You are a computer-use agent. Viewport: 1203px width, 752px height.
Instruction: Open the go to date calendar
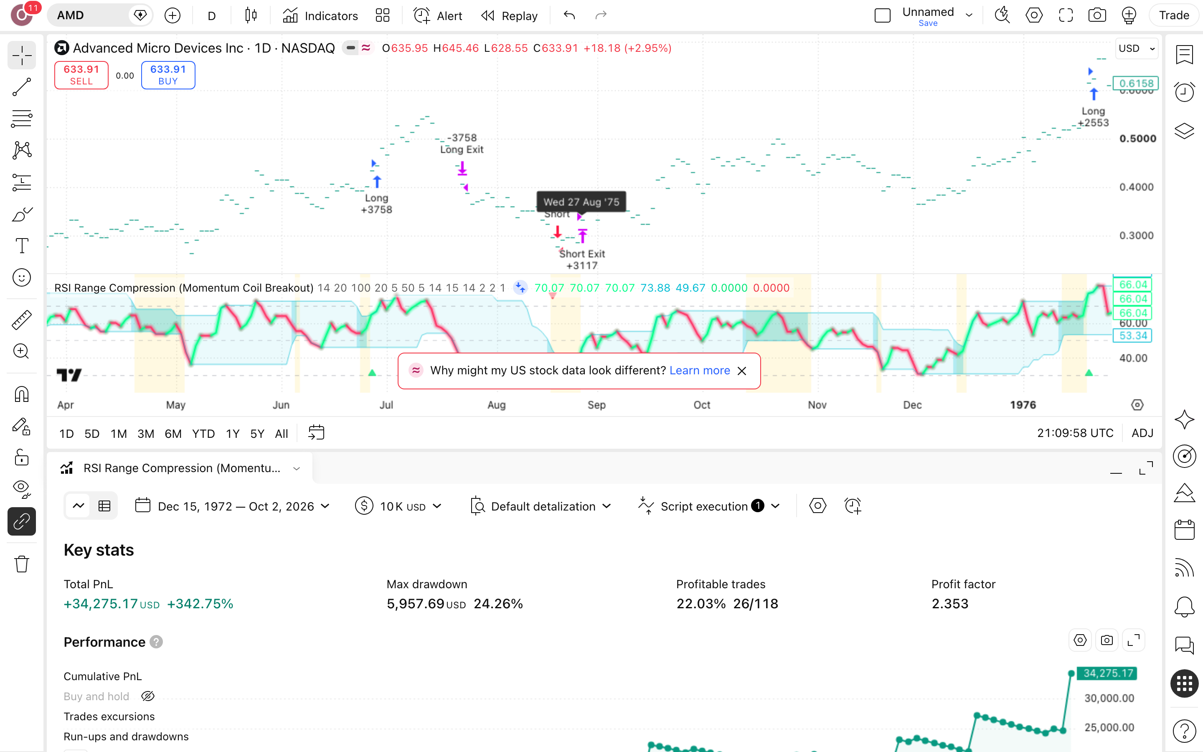coord(316,433)
